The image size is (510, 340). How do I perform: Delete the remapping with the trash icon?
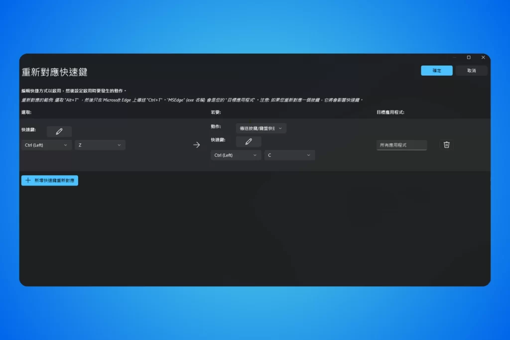point(447,145)
